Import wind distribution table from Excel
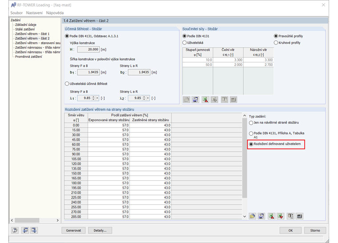Viewport: 338px width, 243px height. (x=281, y=216)
